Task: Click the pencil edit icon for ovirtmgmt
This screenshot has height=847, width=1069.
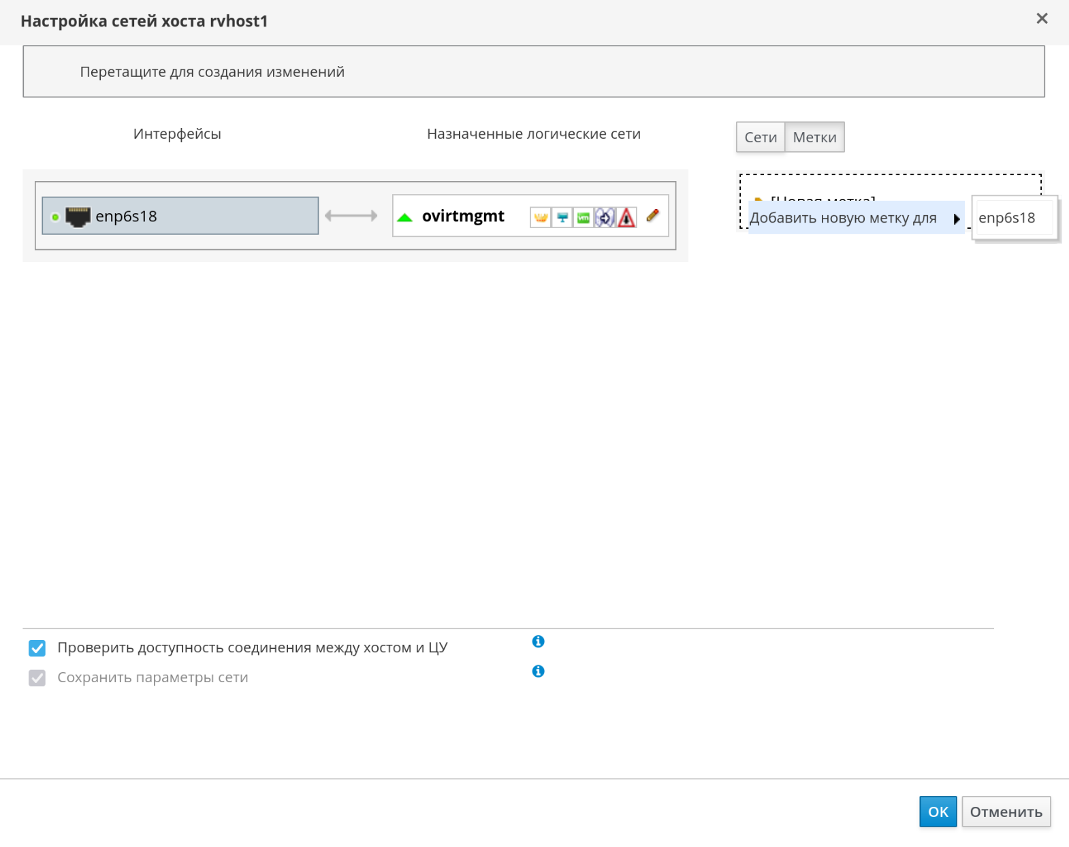Action: [x=652, y=216]
